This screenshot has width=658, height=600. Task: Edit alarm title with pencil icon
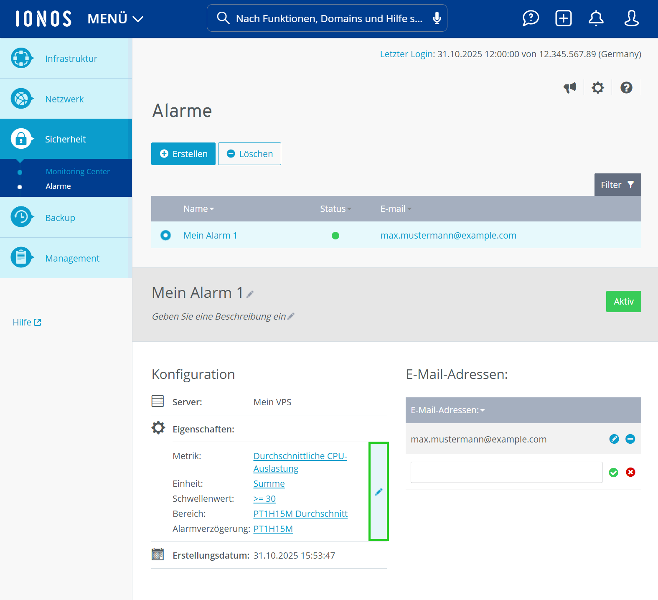coord(250,294)
